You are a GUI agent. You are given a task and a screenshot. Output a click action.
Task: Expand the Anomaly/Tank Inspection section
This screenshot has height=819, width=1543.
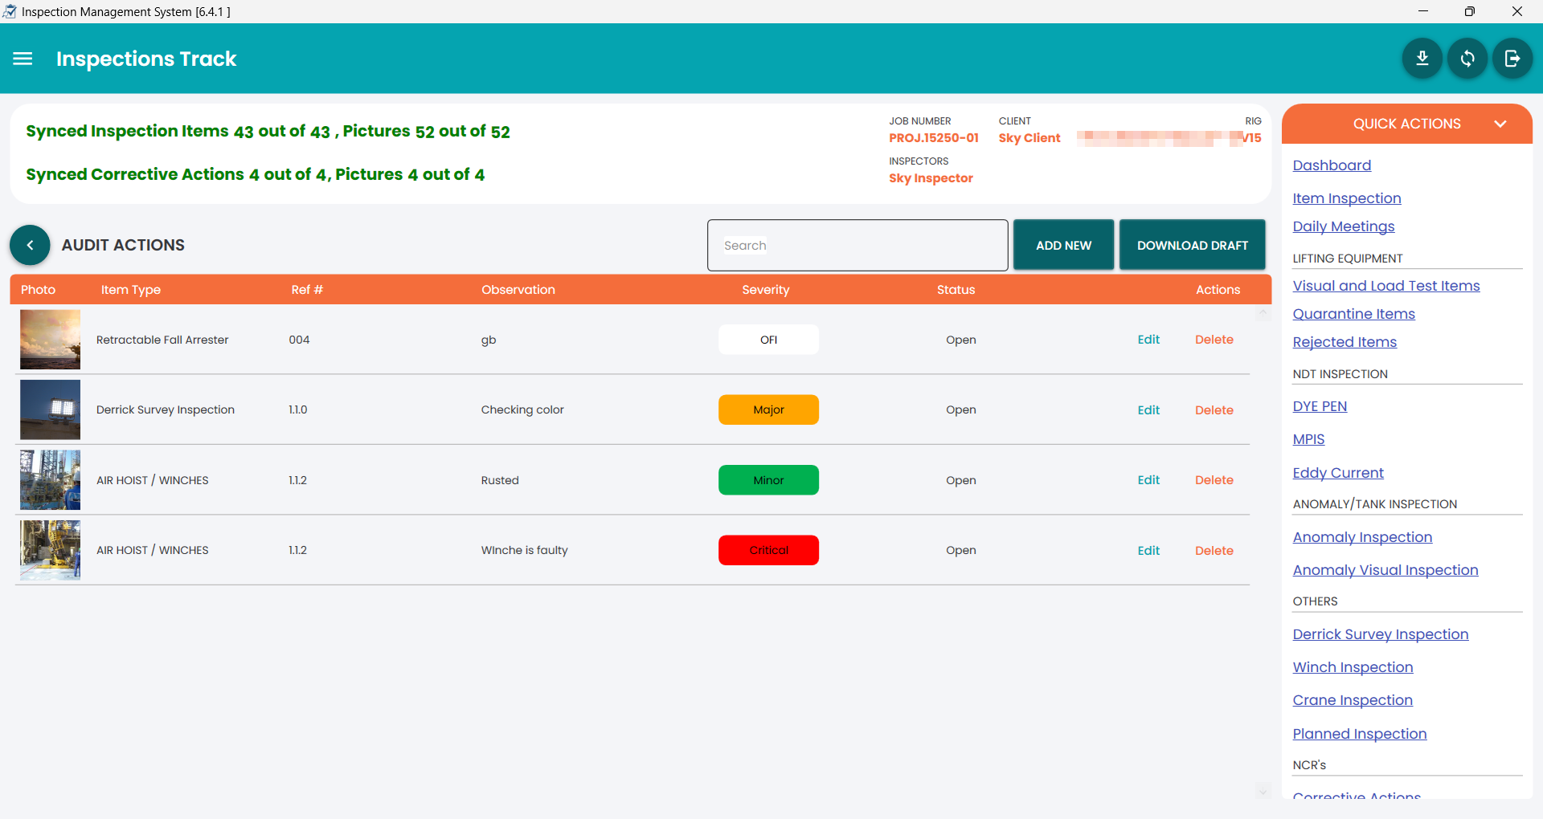pos(1374,503)
